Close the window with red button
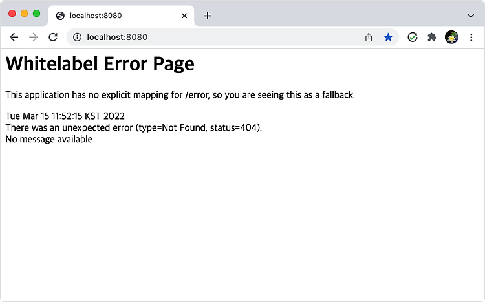Viewport: 485px width, 302px height. 12,14
